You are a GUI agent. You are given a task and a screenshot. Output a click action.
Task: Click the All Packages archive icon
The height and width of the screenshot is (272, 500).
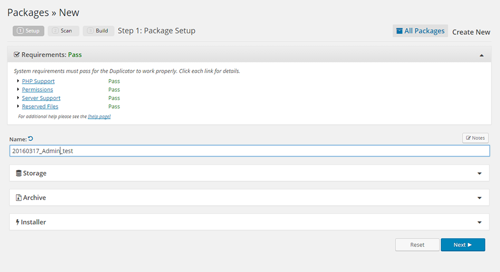399,31
